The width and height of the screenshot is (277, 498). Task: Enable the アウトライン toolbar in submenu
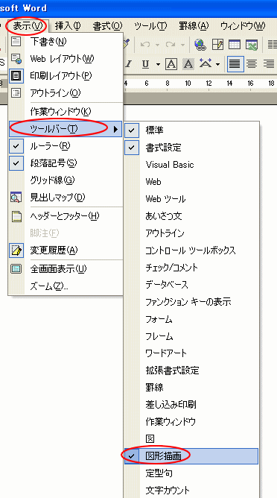[191, 233]
